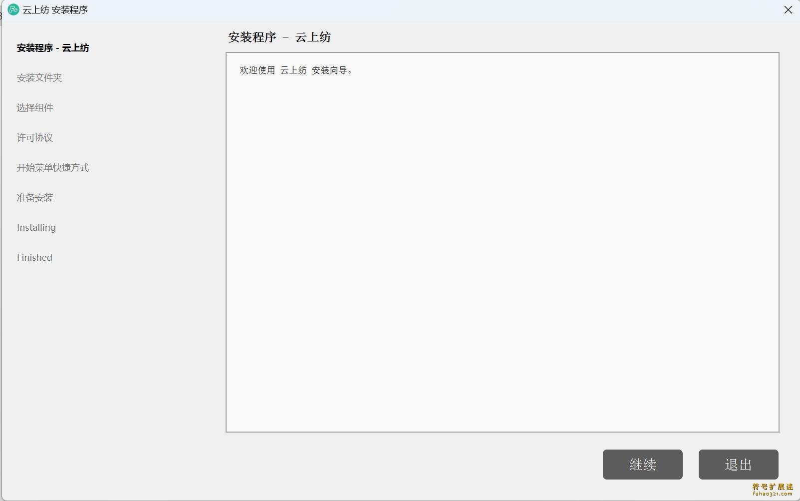Image resolution: width=800 pixels, height=501 pixels.
Task: Select the Installing step in sidebar
Action: [36, 228]
